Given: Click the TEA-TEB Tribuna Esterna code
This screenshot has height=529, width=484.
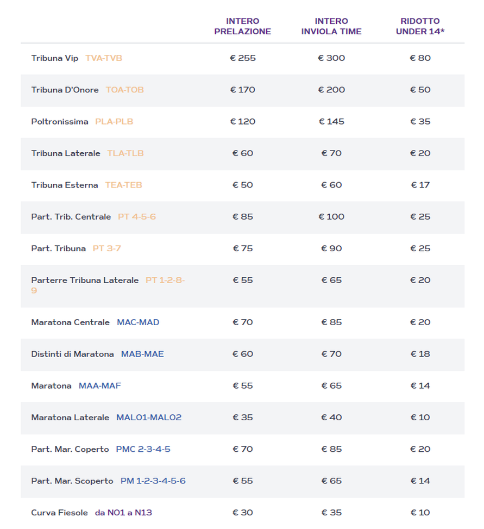Looking at the screenshot, I should point(123,185).
